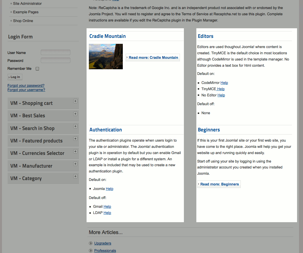Click the arrow icon beside Professionals
The image size is (303, 253).
[x=91, y=250]
